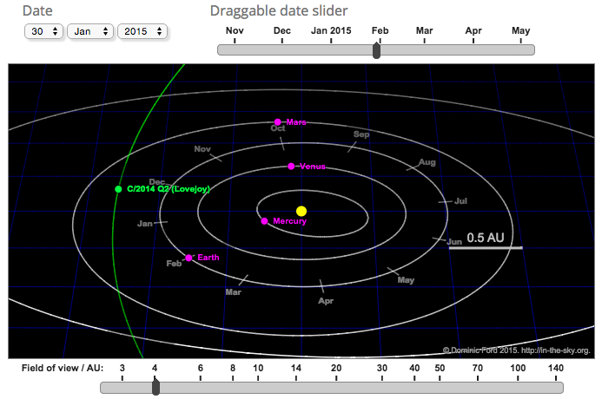This screenshot has width=602, height=399.
Task: Click the Mars planet marker
Action: click(278, 122)
